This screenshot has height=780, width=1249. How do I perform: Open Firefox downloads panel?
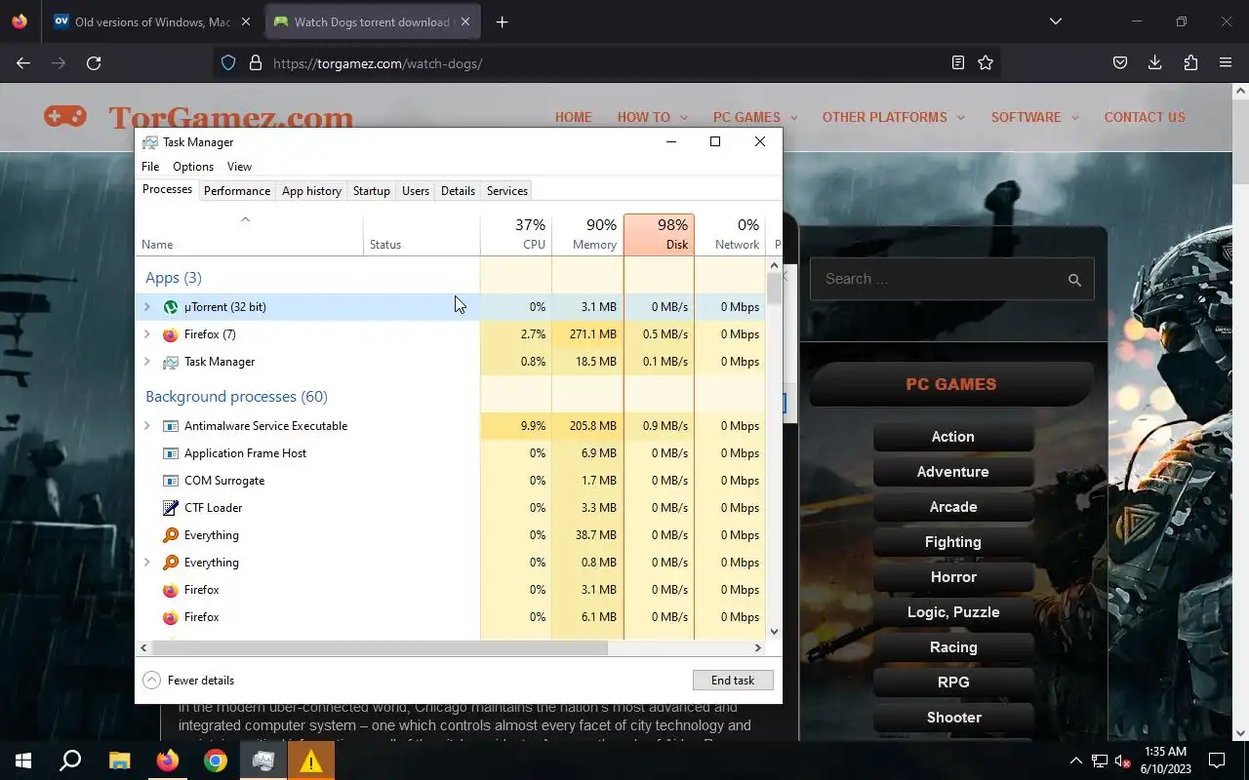tap(1154, 62)
